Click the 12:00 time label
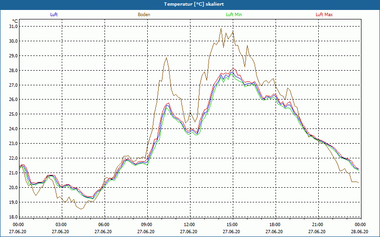Image resolution: width=380 pixels, height=237 pixels. click(190, 225)
